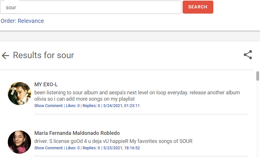
Task: Click the back arrow beside Results for sour
Action: point(5,56)
